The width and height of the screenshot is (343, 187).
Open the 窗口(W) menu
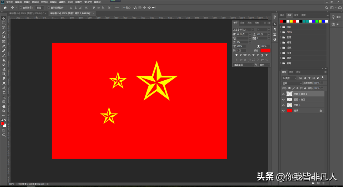tap(88, 2)
